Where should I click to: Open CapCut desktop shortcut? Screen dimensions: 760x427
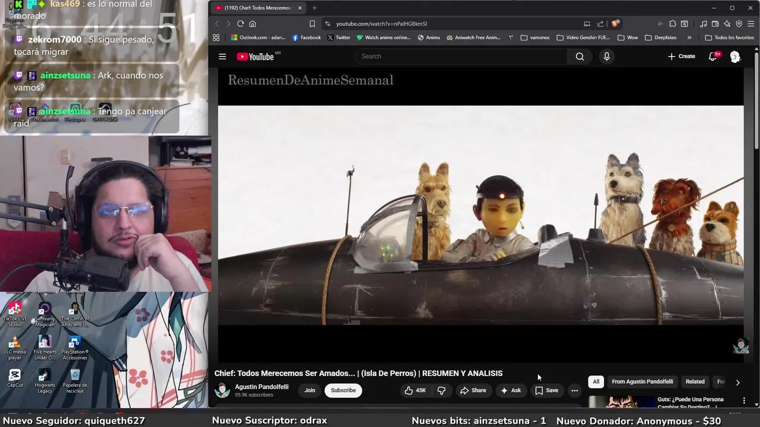15,379
